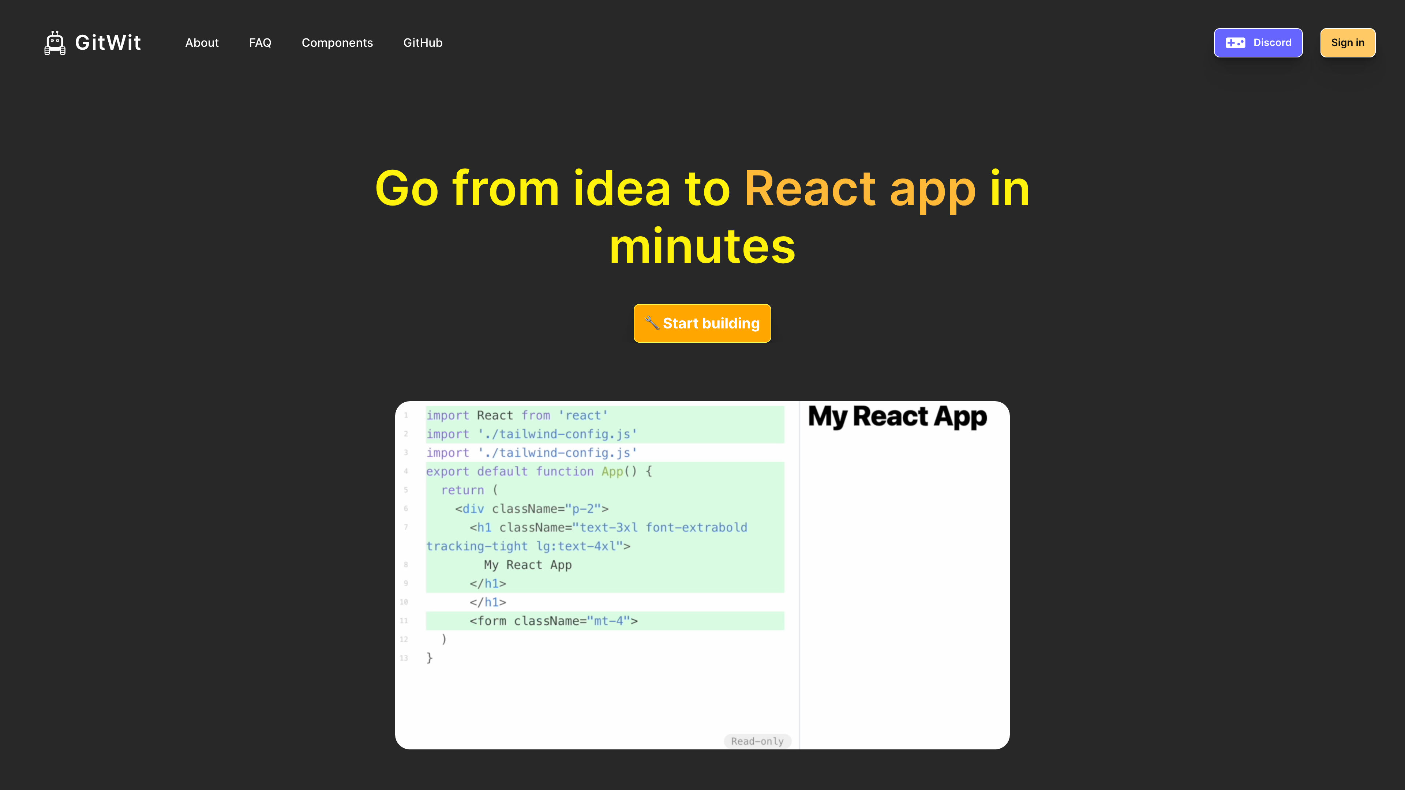Viewport: 1405px width, 790px height.
Task: Click the unhighlighted closing h1 tag line 10
Action: click(488, 602)
